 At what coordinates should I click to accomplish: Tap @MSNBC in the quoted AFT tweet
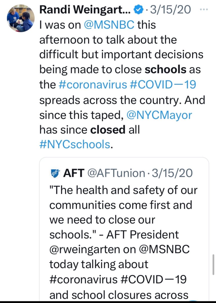pos(164,249)
